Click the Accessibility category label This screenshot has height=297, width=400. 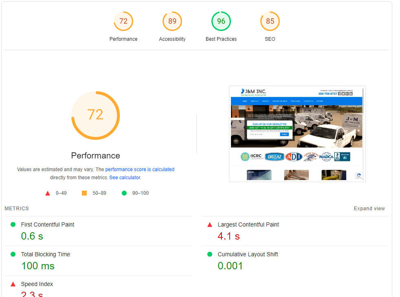coord(172,39)
